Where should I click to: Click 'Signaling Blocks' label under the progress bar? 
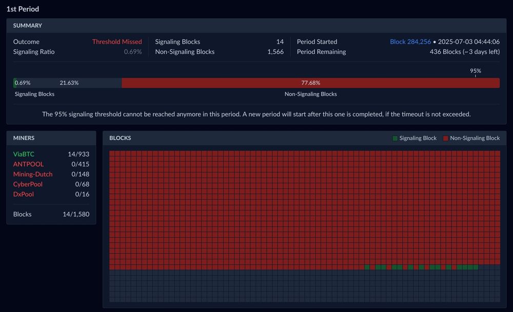click(x=34, y=94)
